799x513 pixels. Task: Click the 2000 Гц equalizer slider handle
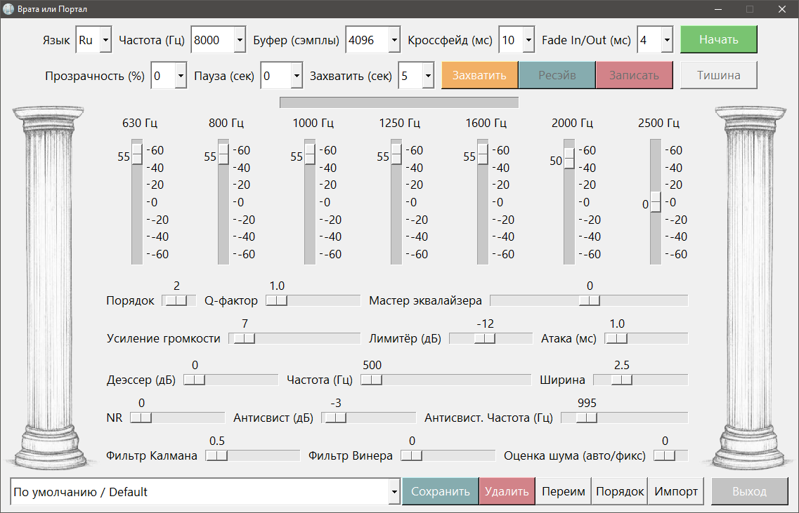pyautogui.click(x=569, y=159)
